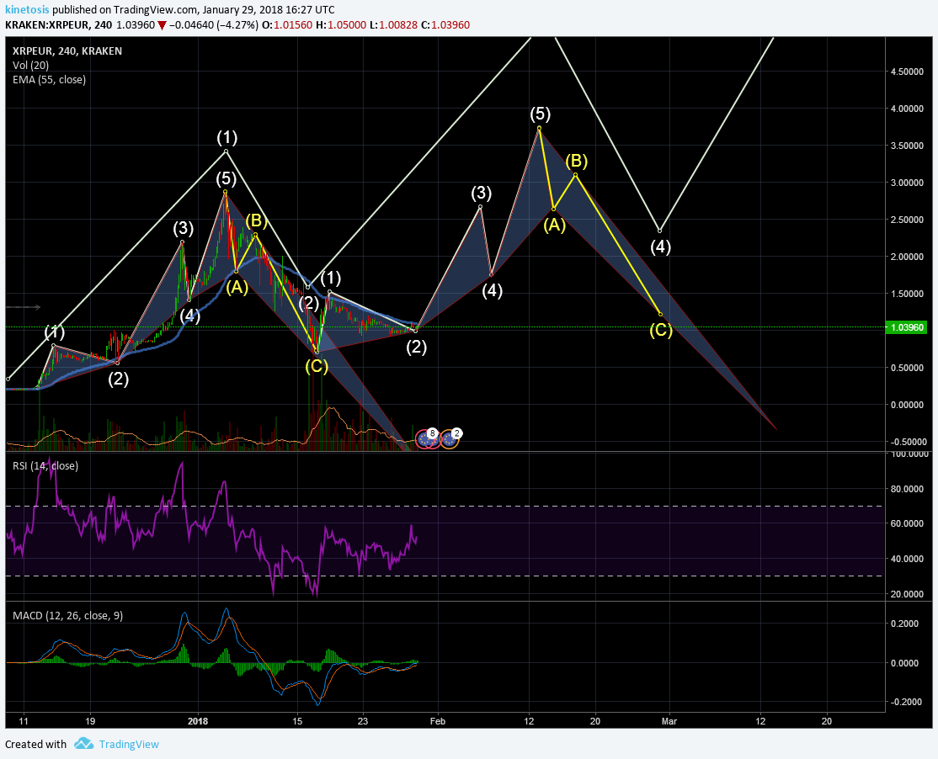Screen dimensions: 938x759
Task: Click the Feb label on time axis
Action: click(438, 721)
